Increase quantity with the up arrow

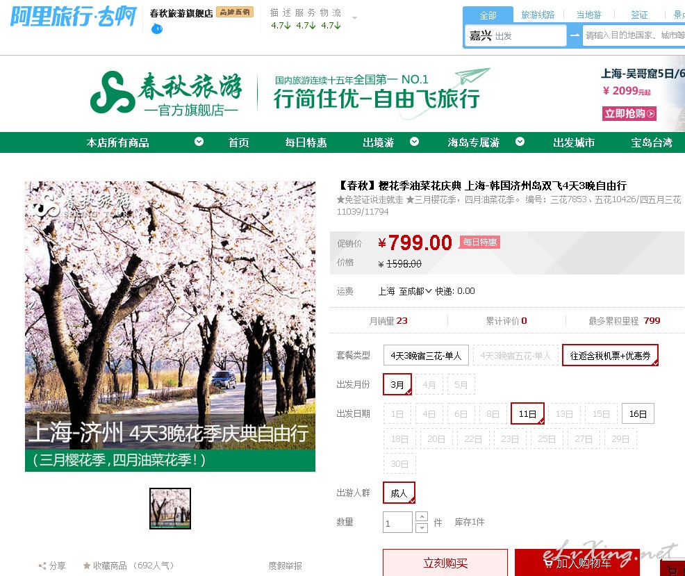(x=422, y=516)
